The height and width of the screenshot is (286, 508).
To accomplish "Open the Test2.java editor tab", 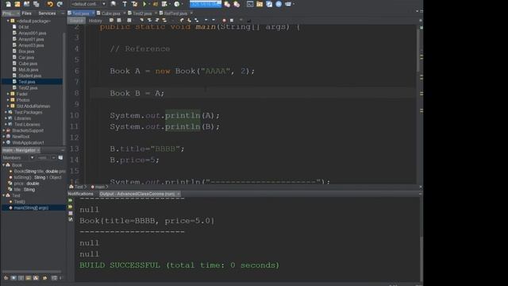I will (x=142, y=14).
